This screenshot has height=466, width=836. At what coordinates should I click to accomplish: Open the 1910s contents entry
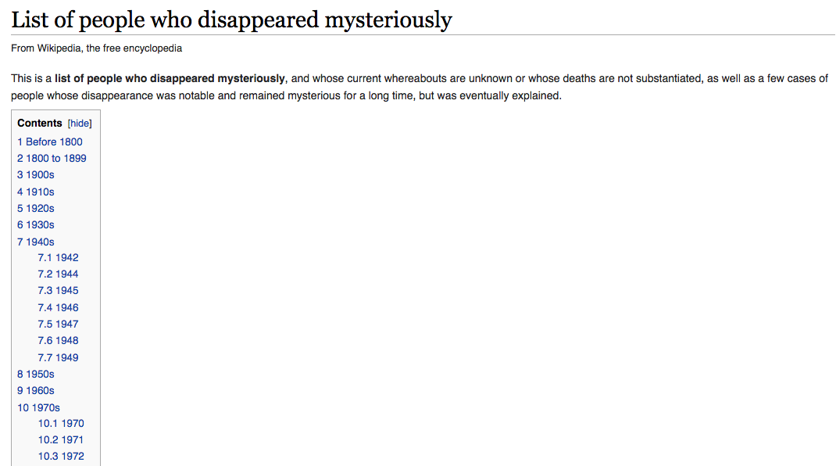(x=36, y=192)
